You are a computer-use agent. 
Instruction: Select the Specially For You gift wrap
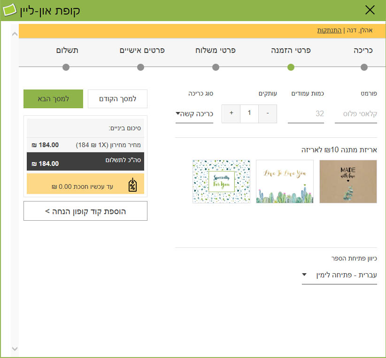tap(221, 181)
